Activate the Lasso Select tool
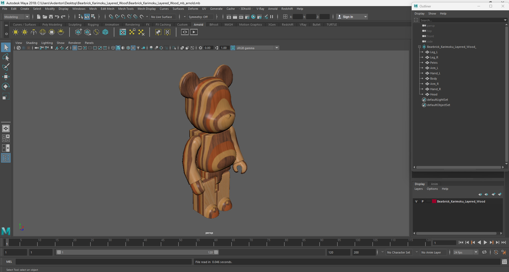Image resolution: width=509 pixels, height=272 pixels. 6,57
